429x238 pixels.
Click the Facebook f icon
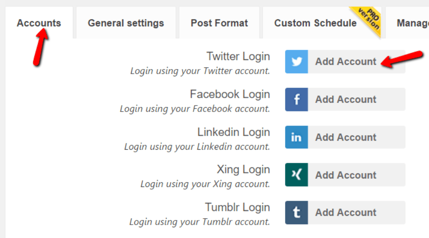[296, 99]
